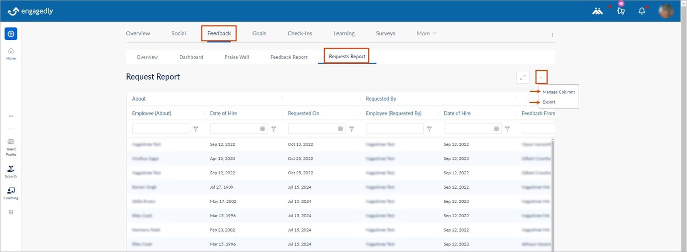Click the Oct 13, 2022 requested date
This screenshot has height=252, width=687.
(301, 144)
